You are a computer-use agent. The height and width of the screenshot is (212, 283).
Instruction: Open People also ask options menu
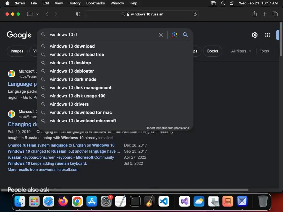(55, 190)
